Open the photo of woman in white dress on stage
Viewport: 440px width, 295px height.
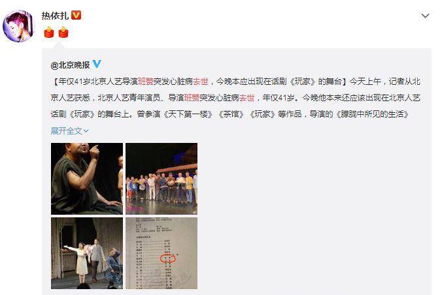pyautogui.click(x=87, y=253)
